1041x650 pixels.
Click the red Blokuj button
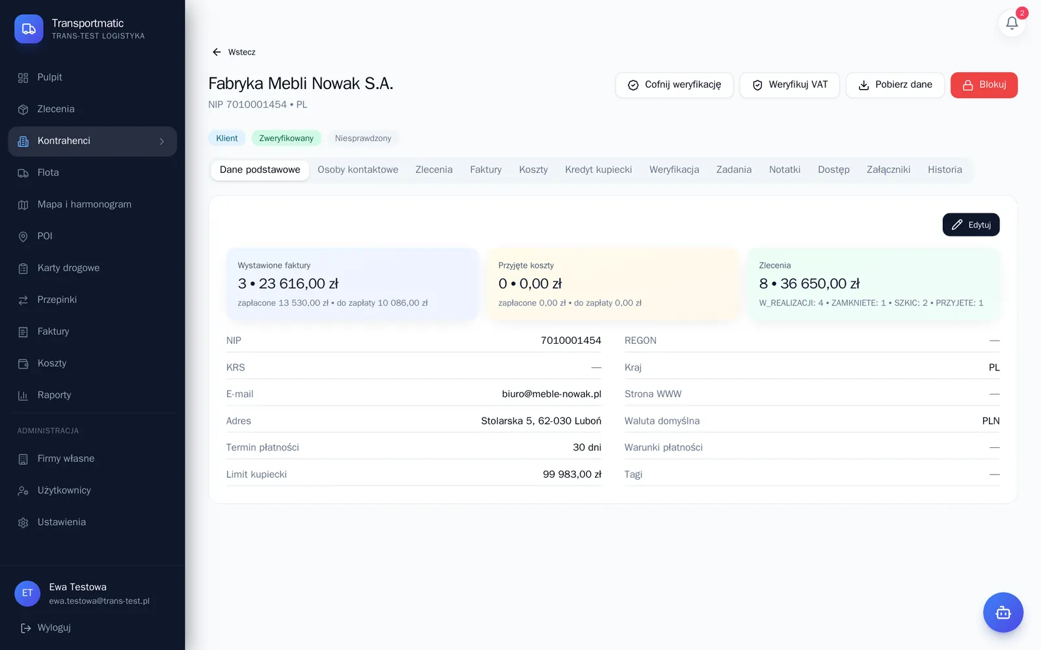[x=984, y=85]
